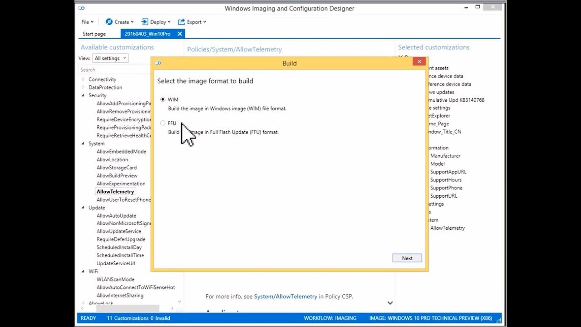Select UpdateServiceUrl setting
The width and height of the screenshot is (581, 327).
coord(116,263)
